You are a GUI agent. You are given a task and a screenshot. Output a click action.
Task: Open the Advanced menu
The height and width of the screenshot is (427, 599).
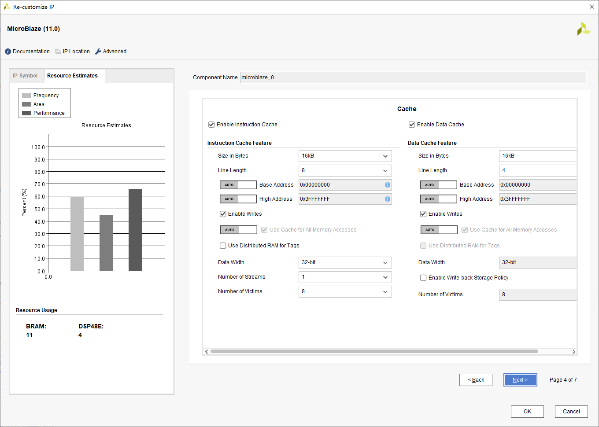(111, 52)
